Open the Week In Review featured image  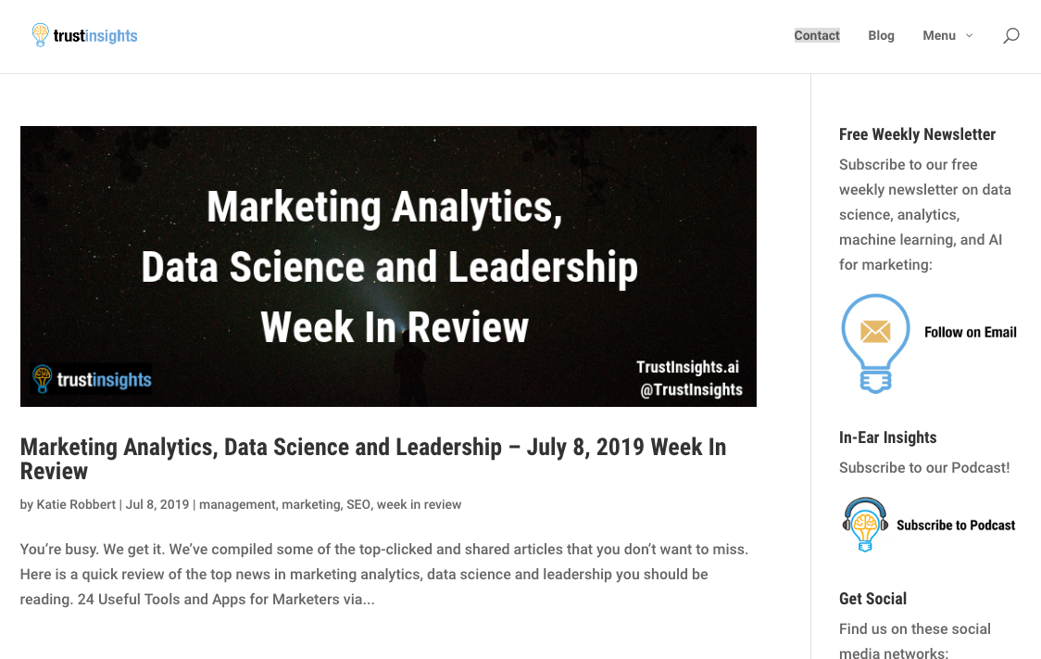coord(388,266)
